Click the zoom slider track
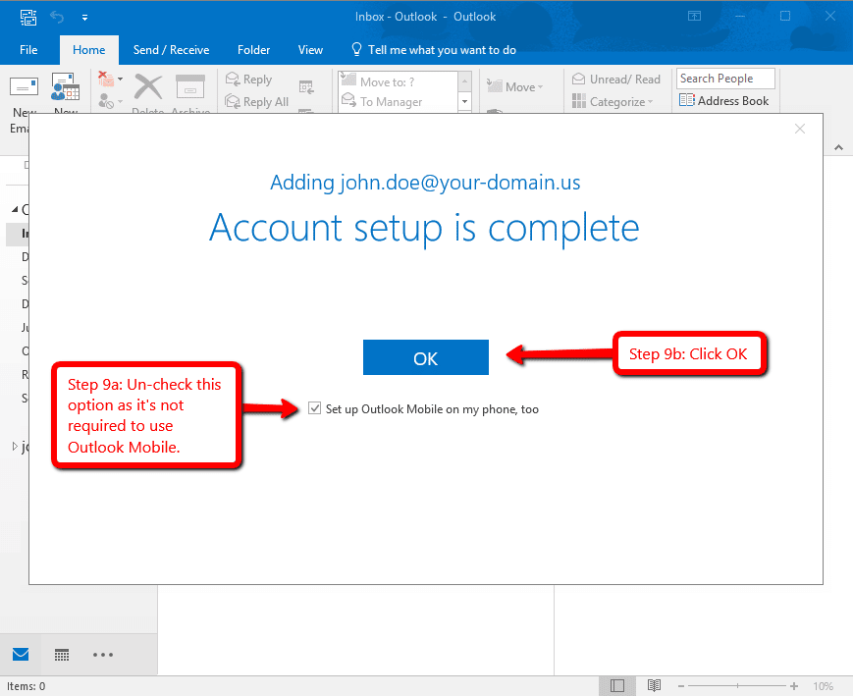853x696 pixels. (737, 686)
